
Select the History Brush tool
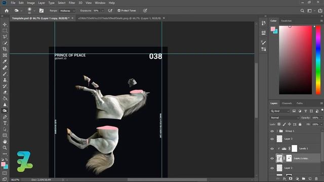click(x=5, y=86)
